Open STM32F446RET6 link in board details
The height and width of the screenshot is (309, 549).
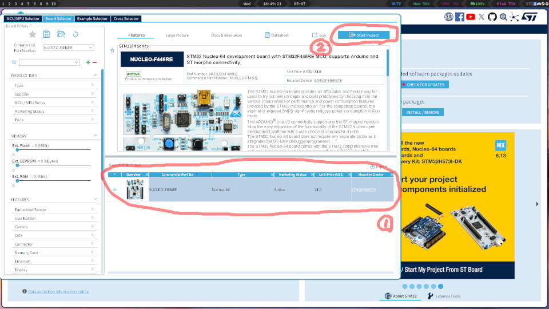[x=328, y=81]
